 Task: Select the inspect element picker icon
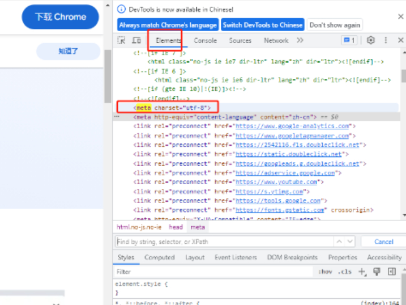point(121,40)
